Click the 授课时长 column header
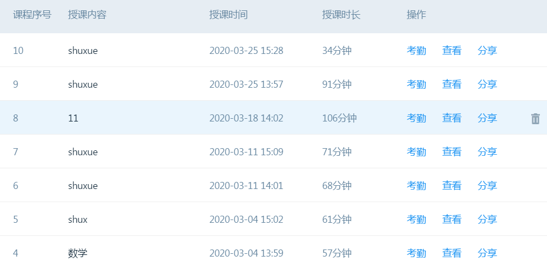This screenshot has width=547, height=268. tap(341, 15)
